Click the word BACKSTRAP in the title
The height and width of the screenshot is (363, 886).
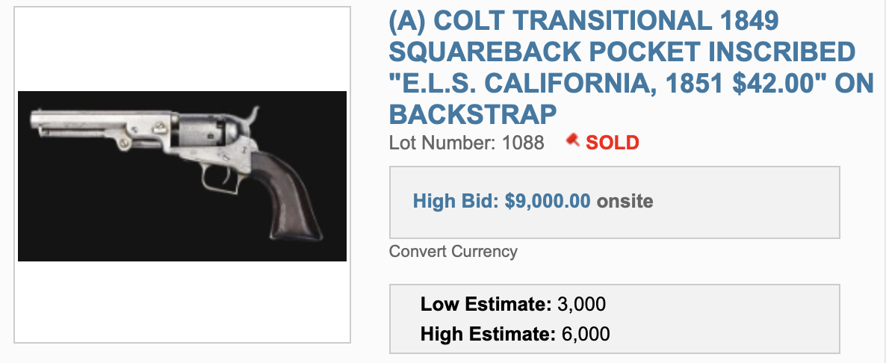tap(473, 114)
